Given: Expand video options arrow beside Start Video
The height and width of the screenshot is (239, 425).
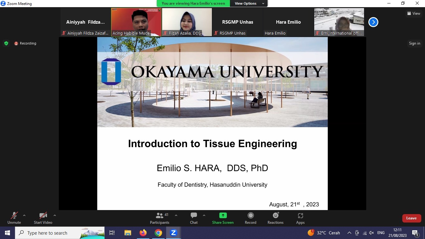Looking at the screenshot, I should click(x=55, y=215).
